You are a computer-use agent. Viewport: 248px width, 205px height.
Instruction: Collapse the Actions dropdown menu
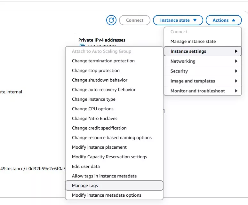224,20
